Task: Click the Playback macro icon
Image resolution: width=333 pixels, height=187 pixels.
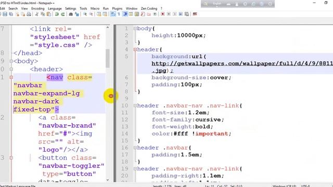Action: point(175,14)
